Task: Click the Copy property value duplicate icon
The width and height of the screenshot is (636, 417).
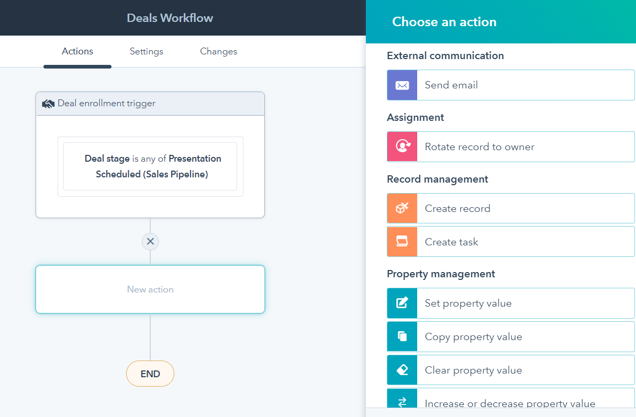Action: pyautogui.click(x=401, y=336)
